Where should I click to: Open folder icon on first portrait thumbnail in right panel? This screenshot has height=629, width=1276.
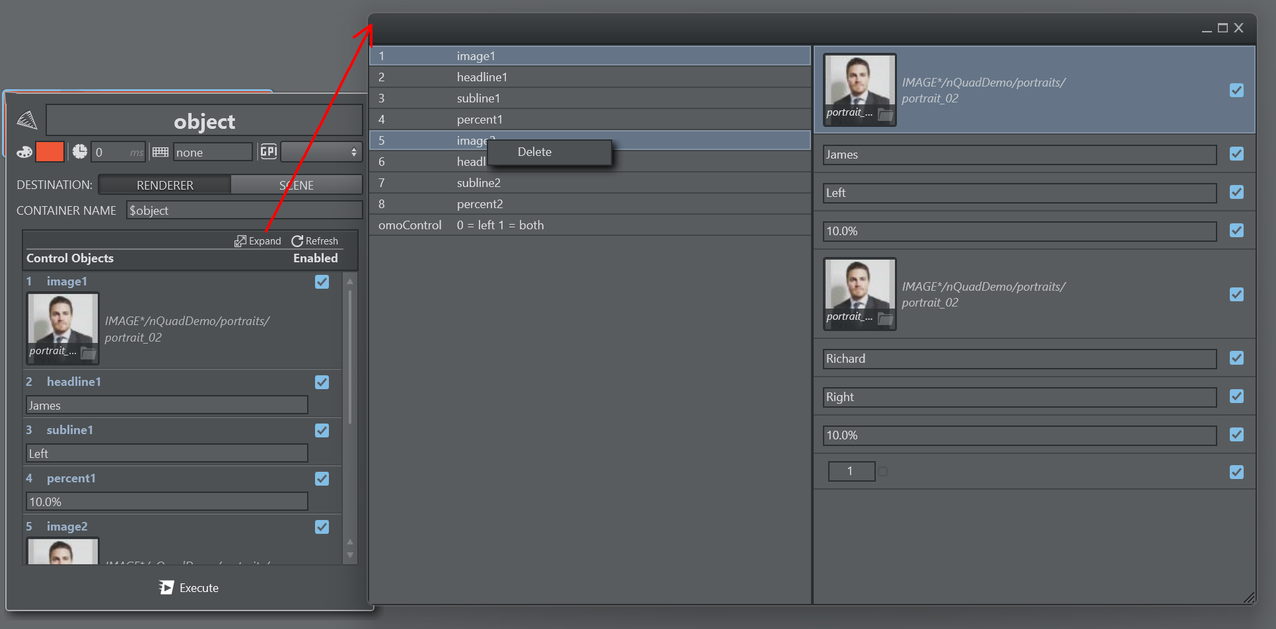[885, 116]
